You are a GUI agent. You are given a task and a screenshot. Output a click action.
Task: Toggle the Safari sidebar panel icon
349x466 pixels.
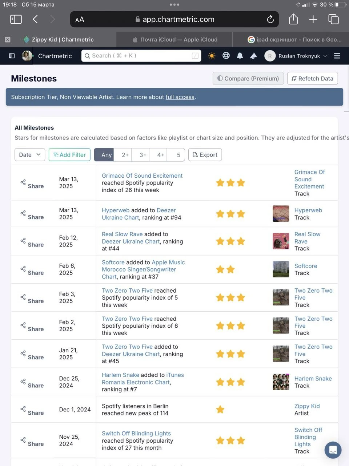coord(16,19)
